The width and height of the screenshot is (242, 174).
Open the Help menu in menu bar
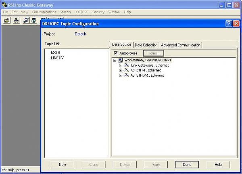coord(127,12)
